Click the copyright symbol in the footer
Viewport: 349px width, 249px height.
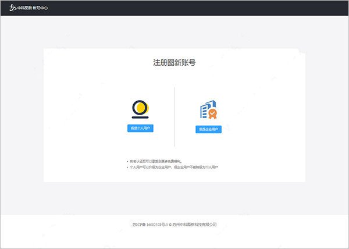[171, 224]
